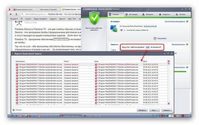Click the stick figure avatar of the answer author
This screenshot has height=125, width=199.
(18, 23)
